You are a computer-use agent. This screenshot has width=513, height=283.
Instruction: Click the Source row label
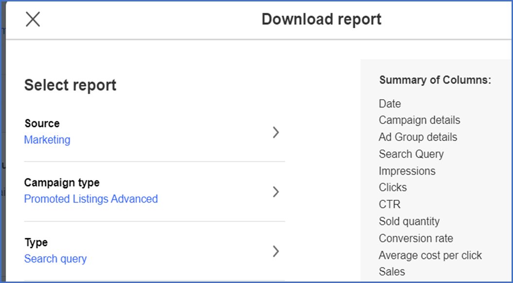coord(42,124)
